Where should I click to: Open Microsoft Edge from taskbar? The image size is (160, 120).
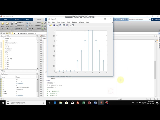coord(55,103)
